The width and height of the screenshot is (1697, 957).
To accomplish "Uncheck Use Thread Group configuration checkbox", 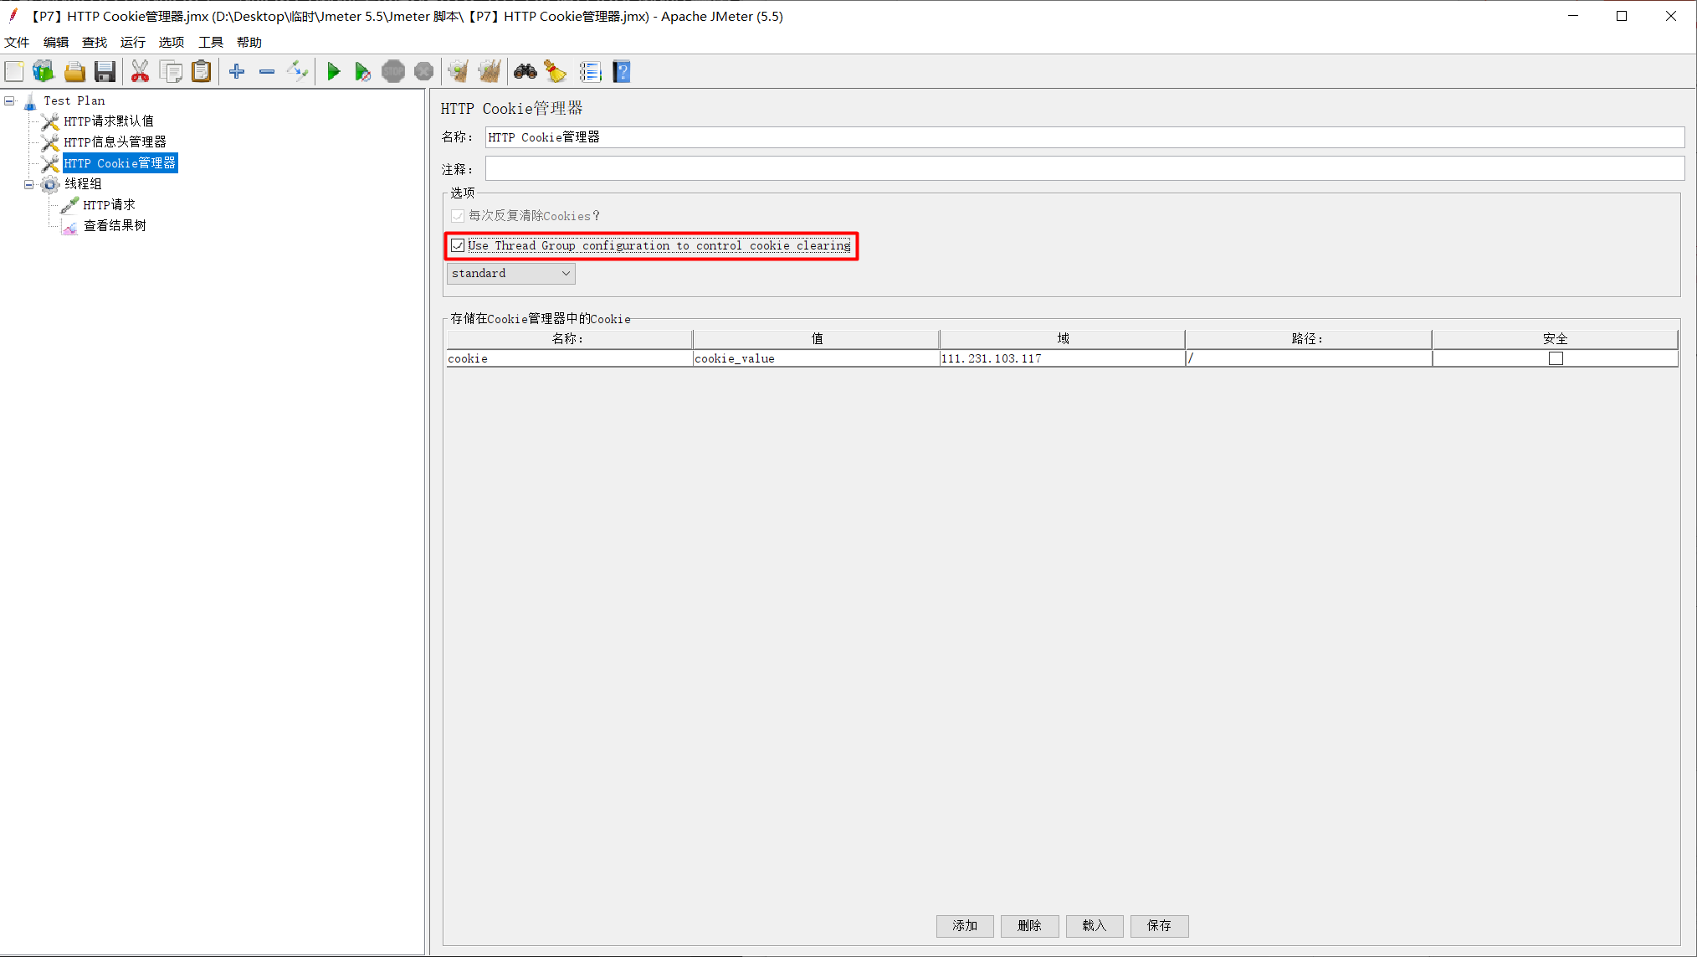I will tap(458, 245).
